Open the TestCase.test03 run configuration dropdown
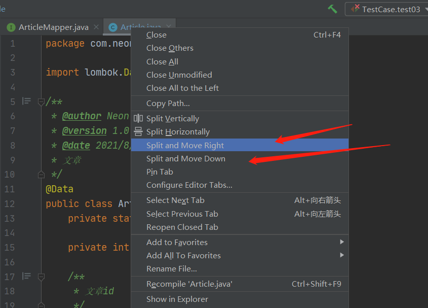Image resolution: width=428 pixels, height=308 pixels. point(386,9)
